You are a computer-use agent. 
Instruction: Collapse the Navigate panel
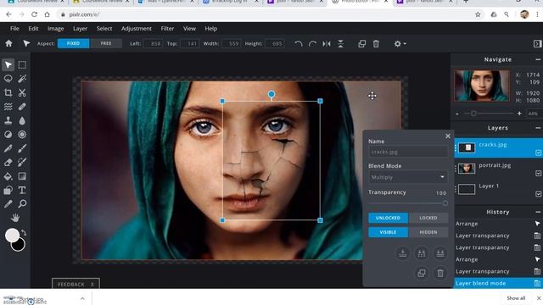pyautogui.click(x=537, y=59)
